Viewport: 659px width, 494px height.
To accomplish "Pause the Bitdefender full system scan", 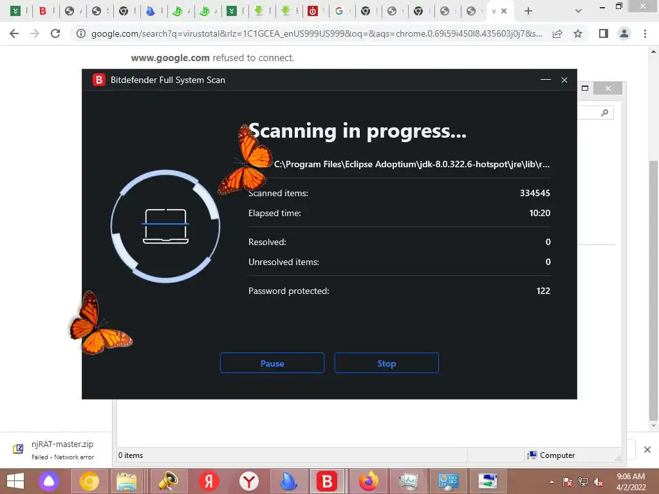I will coord(272,363).
